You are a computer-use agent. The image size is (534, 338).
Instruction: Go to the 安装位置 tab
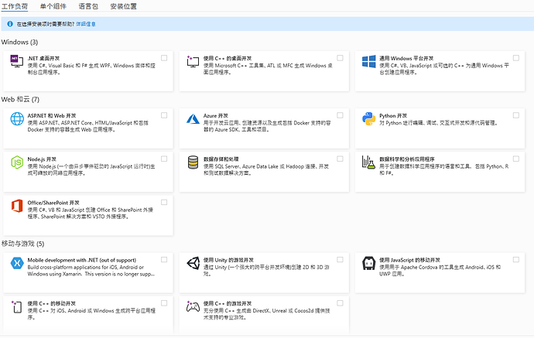click(123, 6)
